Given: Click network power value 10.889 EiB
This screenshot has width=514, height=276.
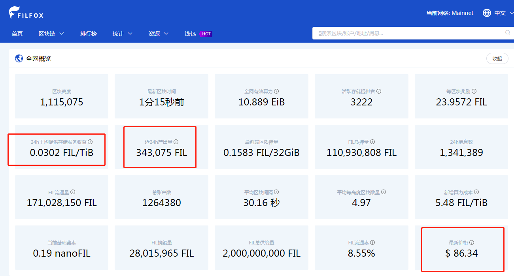Looking at the screenshot, I should click(x=261, y=102).
